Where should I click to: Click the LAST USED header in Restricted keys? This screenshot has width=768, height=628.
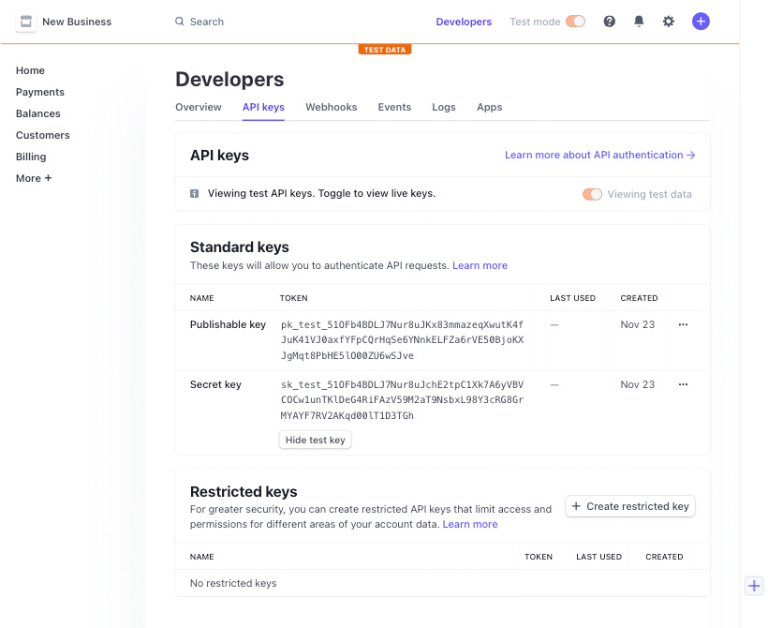599,557
